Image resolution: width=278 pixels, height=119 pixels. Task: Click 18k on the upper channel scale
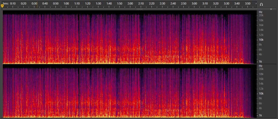point(261,20)
